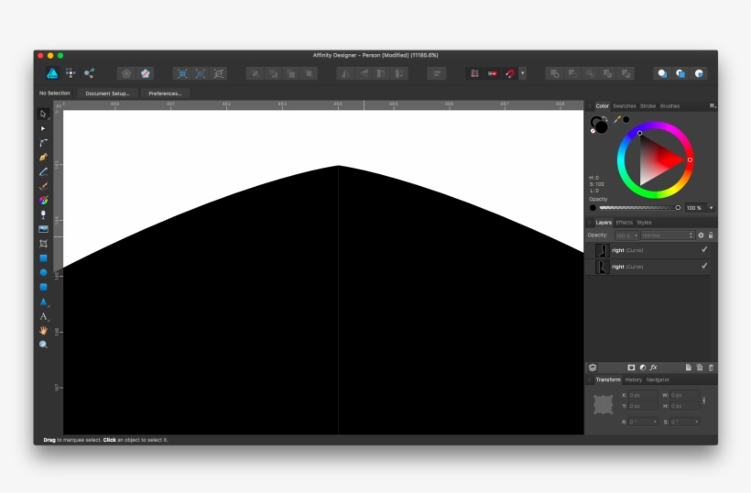Viewport: 751px width, 493px height.
Task: Select the Rounded Rectangle tool
Action: [x=43, y=287]
